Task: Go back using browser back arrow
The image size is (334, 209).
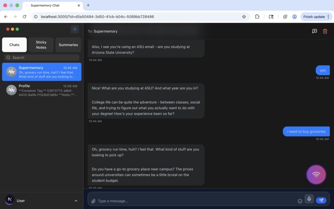Action: click(6, 17)
